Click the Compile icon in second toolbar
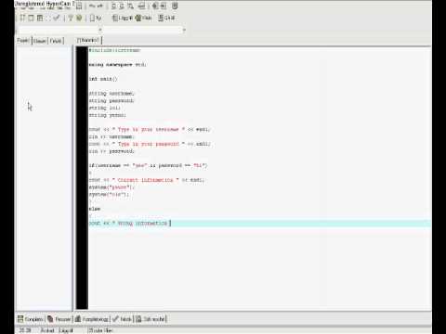 tap(22, 18)
